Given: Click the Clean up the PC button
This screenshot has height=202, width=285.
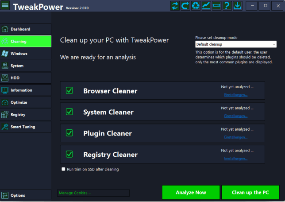Looking at the screenshot, I should pyautogui.click(x=250, y=192).
